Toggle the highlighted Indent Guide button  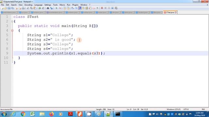click(80, 8)
